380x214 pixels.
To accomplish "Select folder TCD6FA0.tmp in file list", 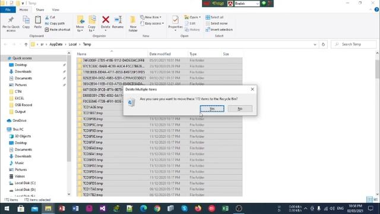I will click(93, 148).
